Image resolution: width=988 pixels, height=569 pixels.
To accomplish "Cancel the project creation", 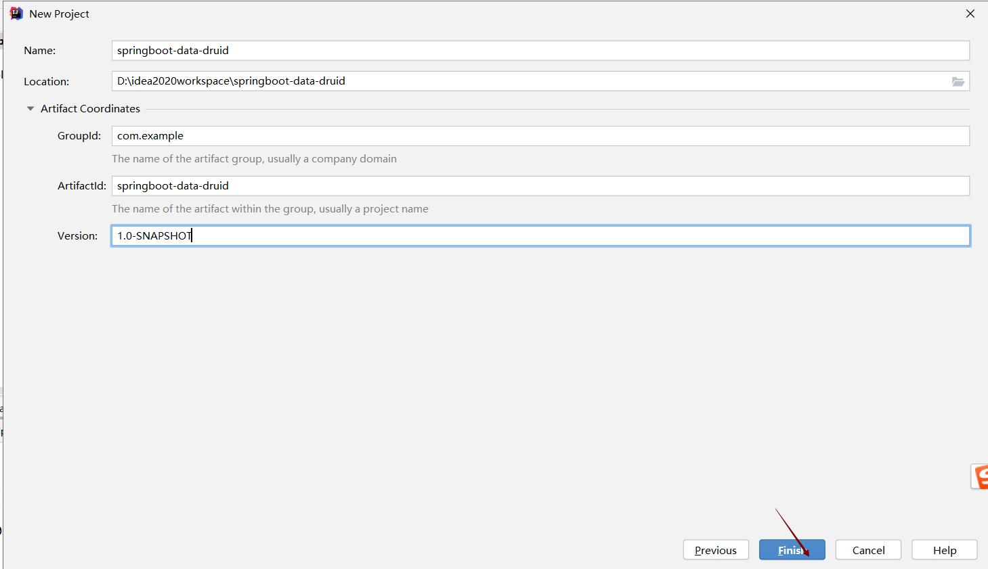I will pyautogui.click(x=868, y=550).
